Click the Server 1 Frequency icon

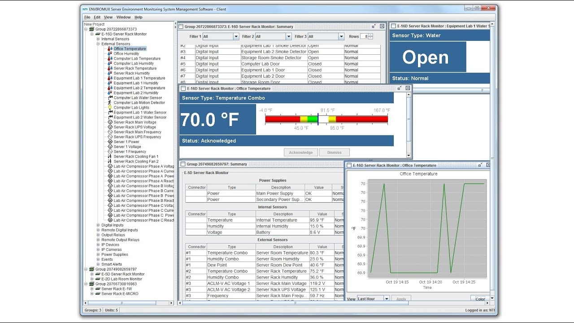click(110, 152)
